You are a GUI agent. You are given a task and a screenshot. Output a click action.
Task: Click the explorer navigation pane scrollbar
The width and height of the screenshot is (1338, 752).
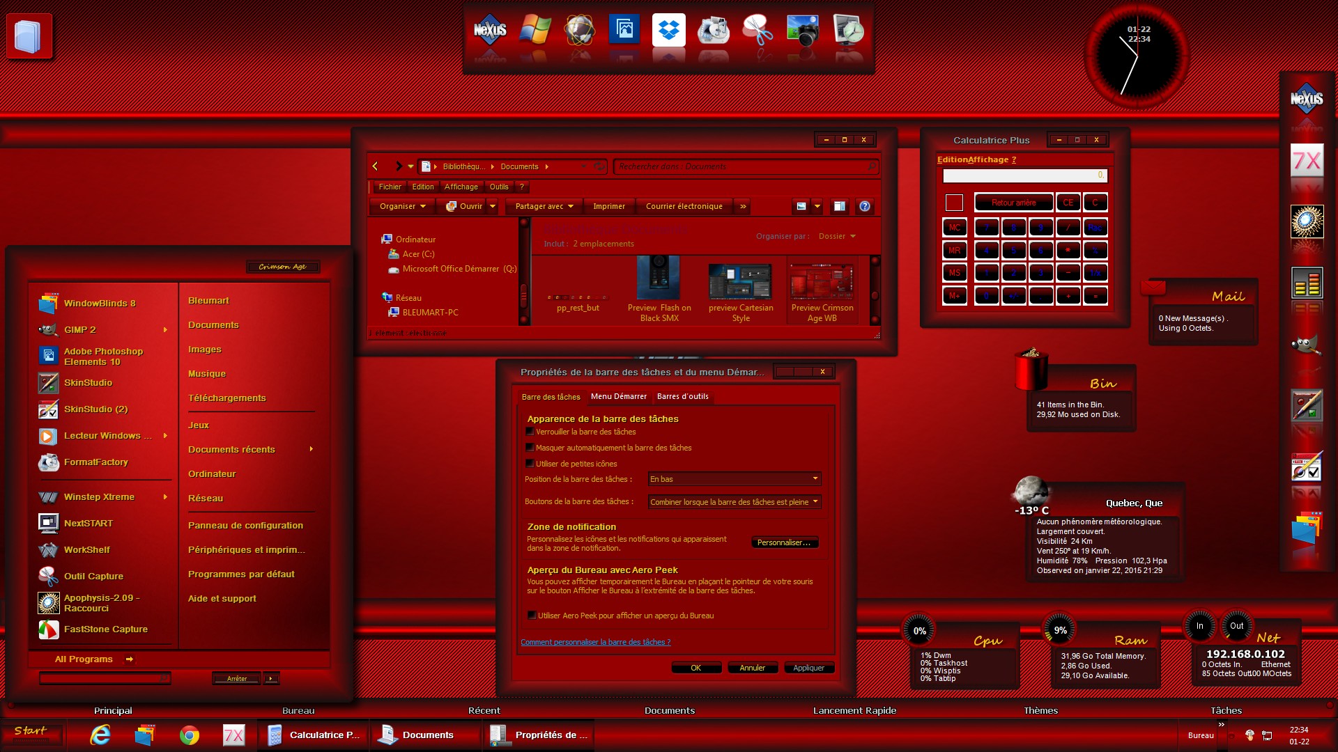point(523,271)
